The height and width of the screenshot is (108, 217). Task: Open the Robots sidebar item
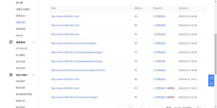(19, 35)
